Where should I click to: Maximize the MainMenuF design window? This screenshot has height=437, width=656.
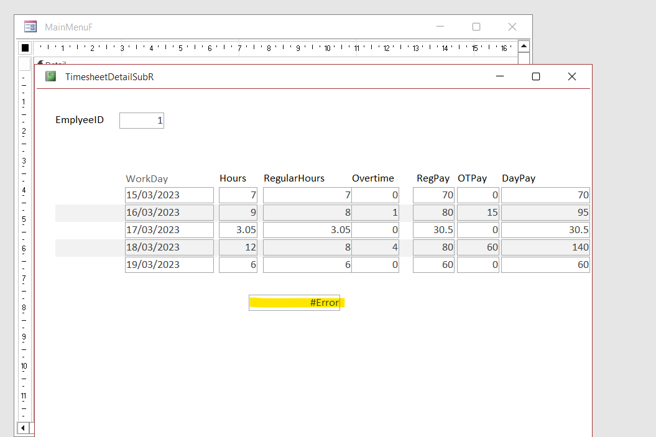point(476,27)
